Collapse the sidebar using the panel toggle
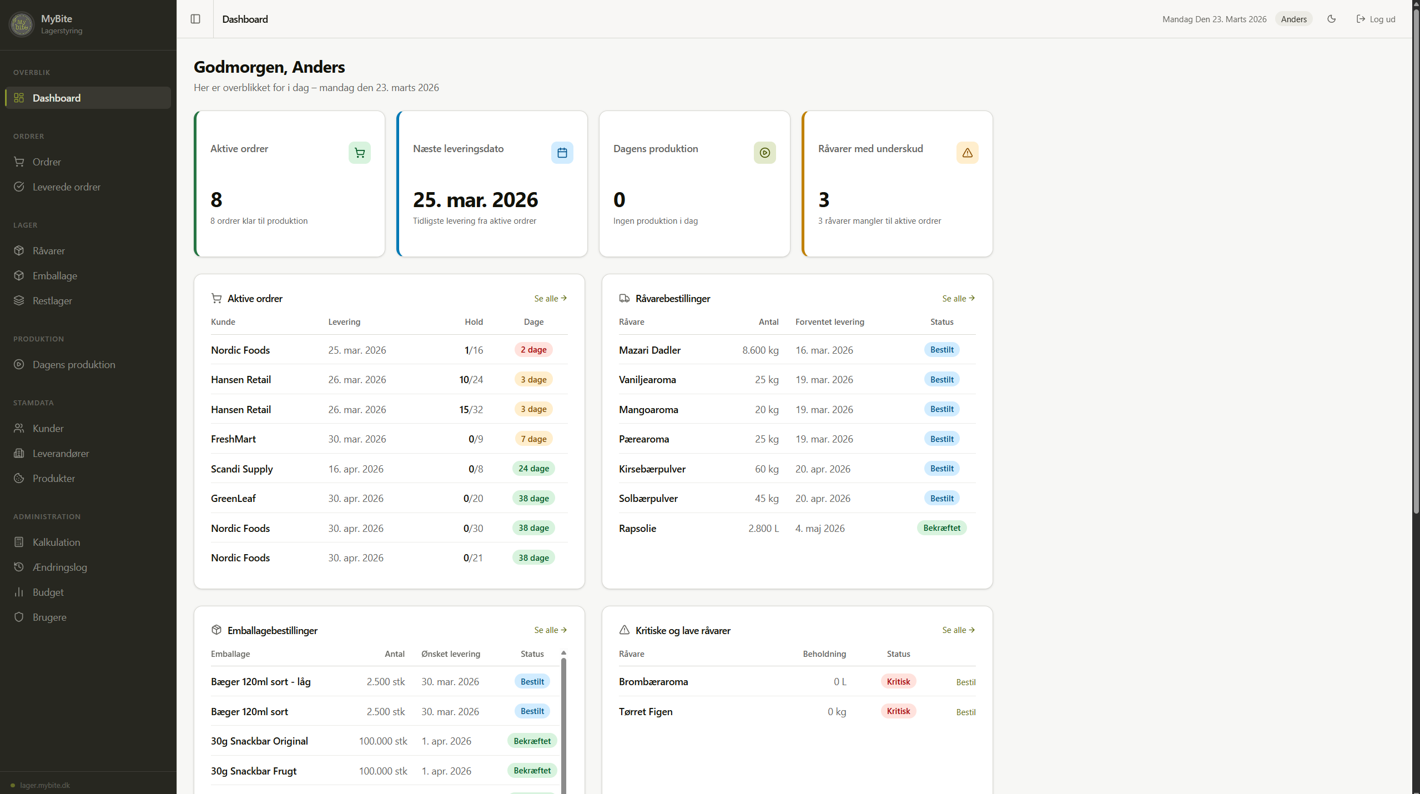Viewport: 1420px width, 794px height. coord(195,19)
